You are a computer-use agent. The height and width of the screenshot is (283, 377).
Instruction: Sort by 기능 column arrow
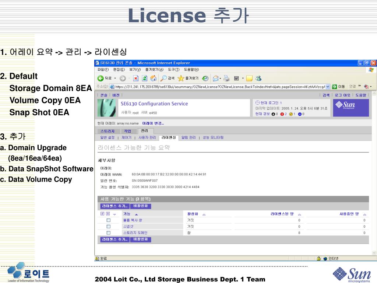click(x=136, y=214)
